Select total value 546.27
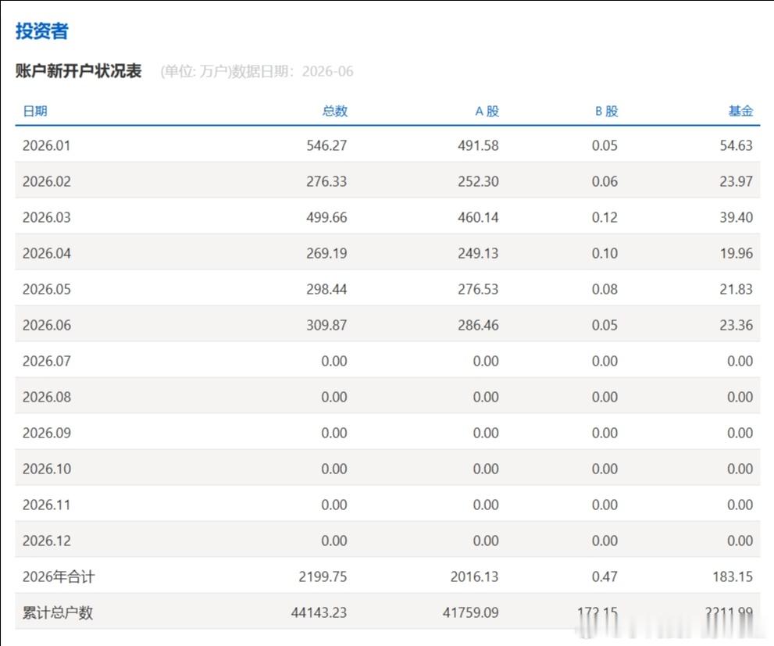 pos(326,145)
